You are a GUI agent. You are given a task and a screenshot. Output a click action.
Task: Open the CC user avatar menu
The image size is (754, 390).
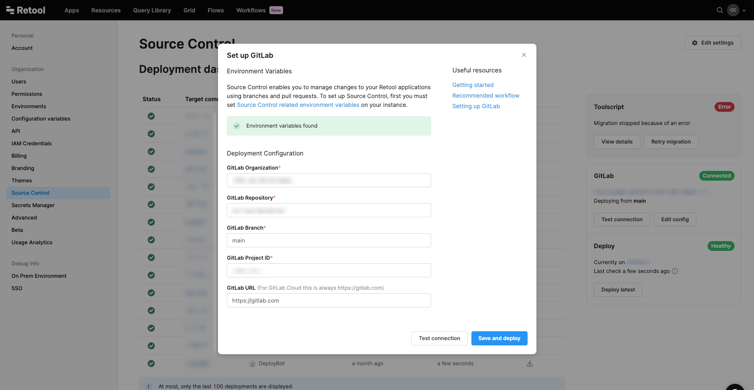click(x=733, y=10)
